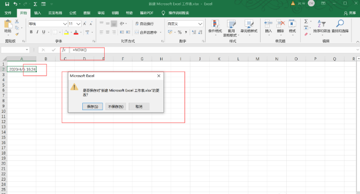Click the Borders icon

[55, 32]
